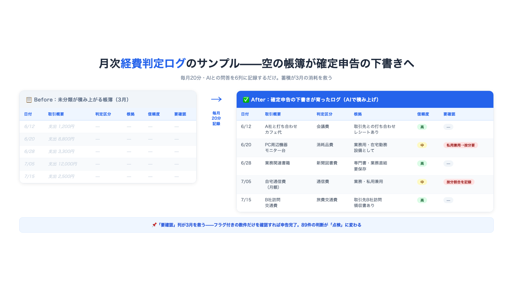Image resolution: width=513 pixels, height=288 pixels.
Task: Click the After:確定申告の下書き heading
Action: [315, 100]
